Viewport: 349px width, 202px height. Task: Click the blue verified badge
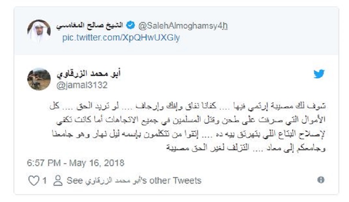tap(130, 26)
